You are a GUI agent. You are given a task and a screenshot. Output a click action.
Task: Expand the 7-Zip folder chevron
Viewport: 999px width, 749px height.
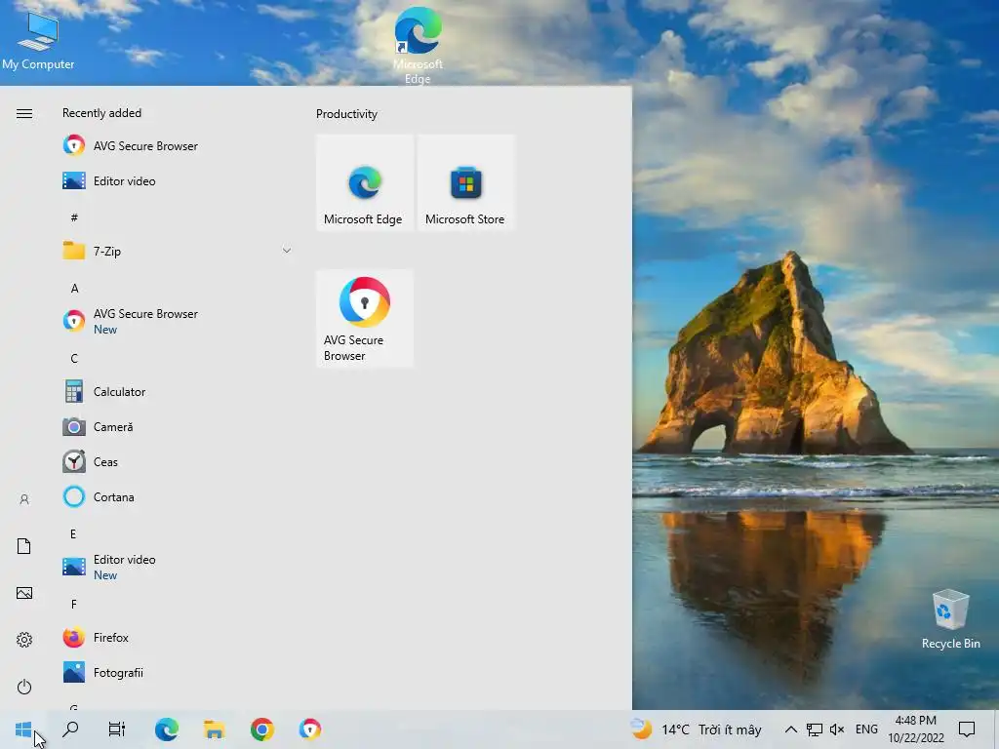pos(287,251)
